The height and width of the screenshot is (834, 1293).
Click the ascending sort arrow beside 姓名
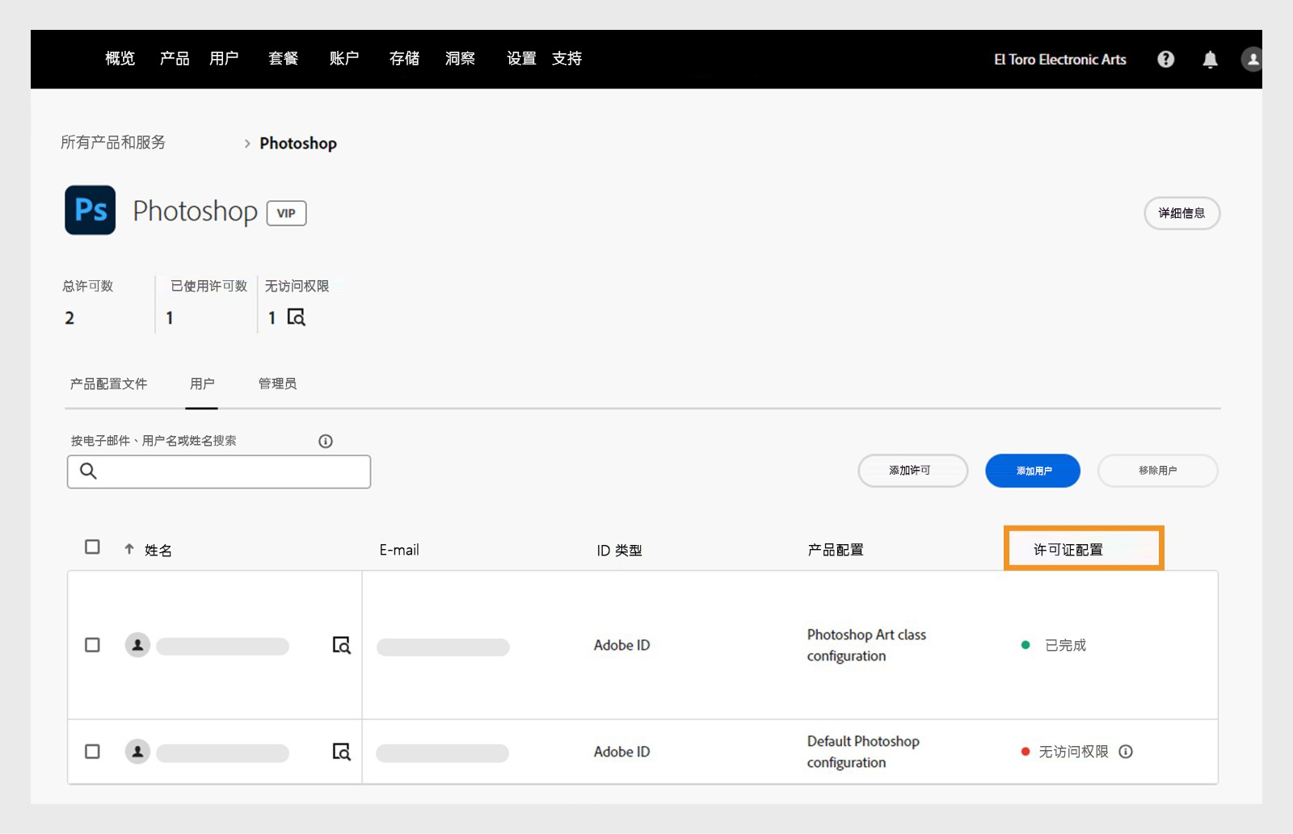pyautogui.click(x=128, y=548)
